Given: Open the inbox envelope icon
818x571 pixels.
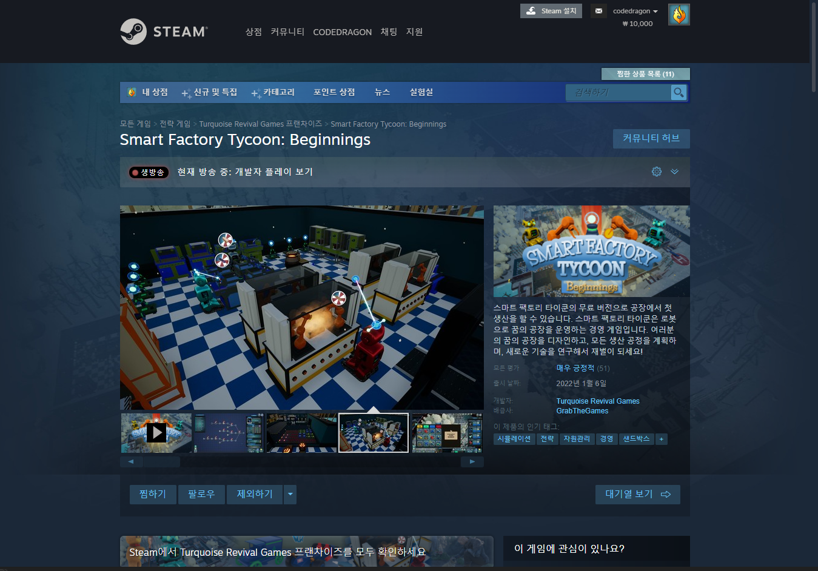Looking at the screenshot, I should tap(598, 11).
